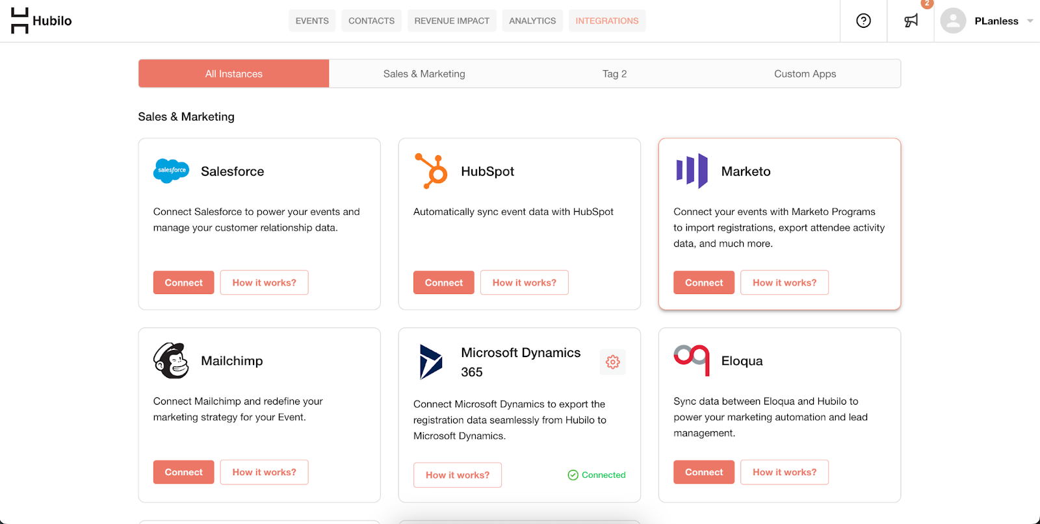Screen dimensions: 1040x524
Task: Click Sync data between Eloqua and Hubilo description
Action: [x=771, y=417]
